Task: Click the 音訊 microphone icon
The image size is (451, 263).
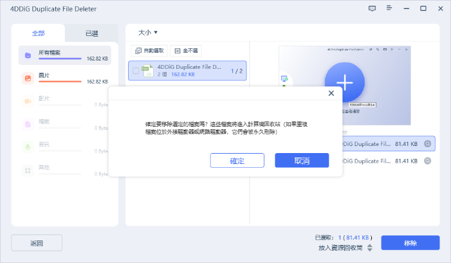Action: coord(28,147)
